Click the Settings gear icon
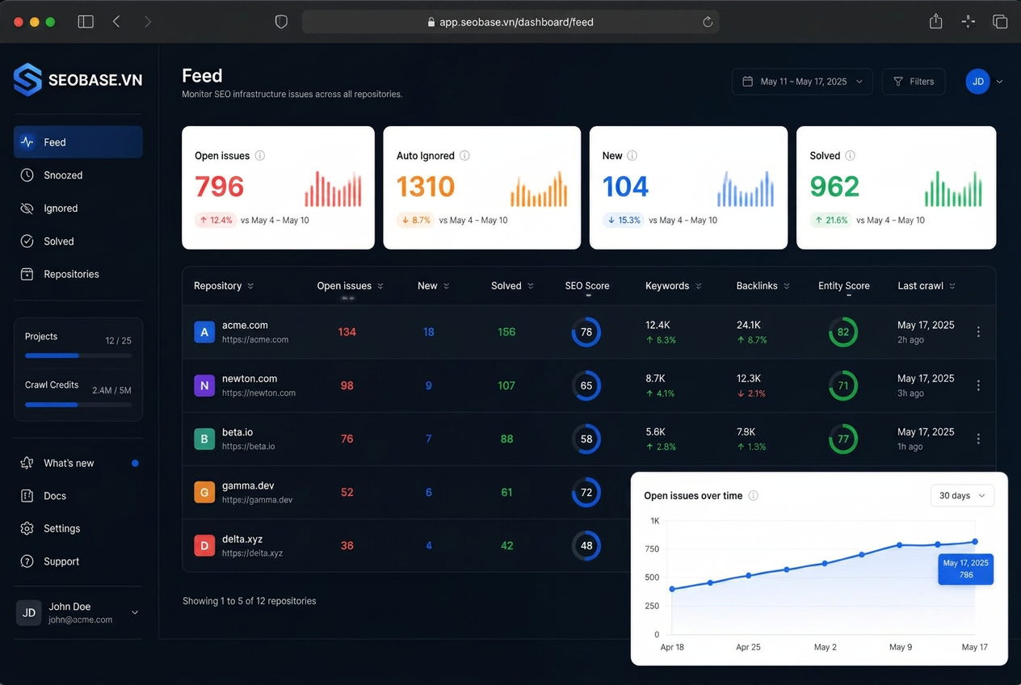Viewport: 1021px width, 685px height. coord(27,528)
